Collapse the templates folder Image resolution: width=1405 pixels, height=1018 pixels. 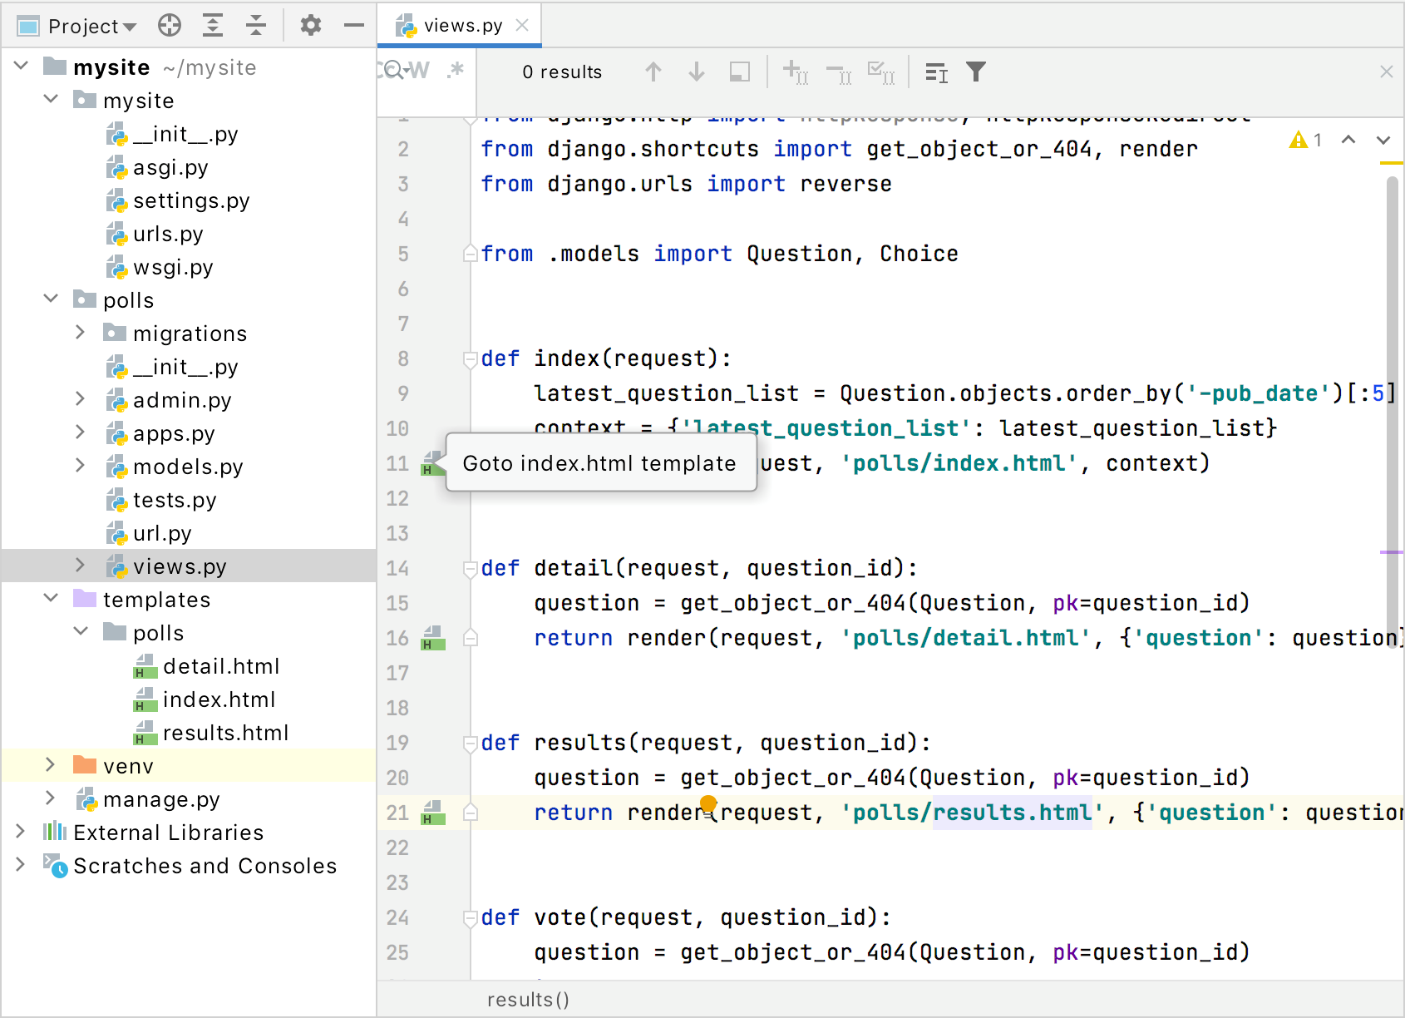point(51,598)
